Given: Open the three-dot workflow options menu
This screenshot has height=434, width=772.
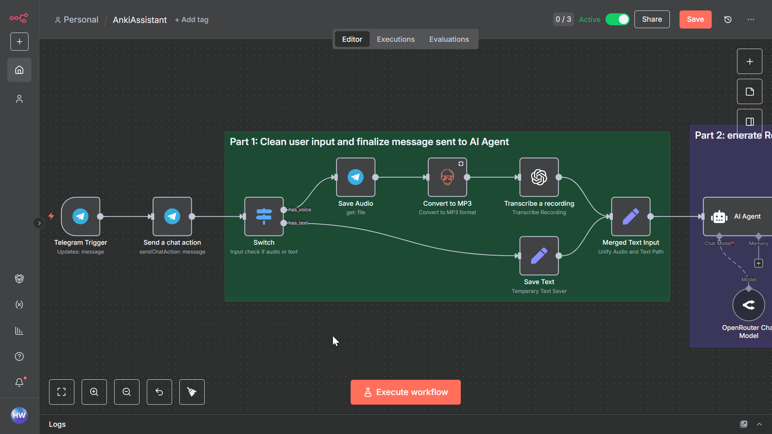Looking at the screenshot, I should [x=751, y=19].
